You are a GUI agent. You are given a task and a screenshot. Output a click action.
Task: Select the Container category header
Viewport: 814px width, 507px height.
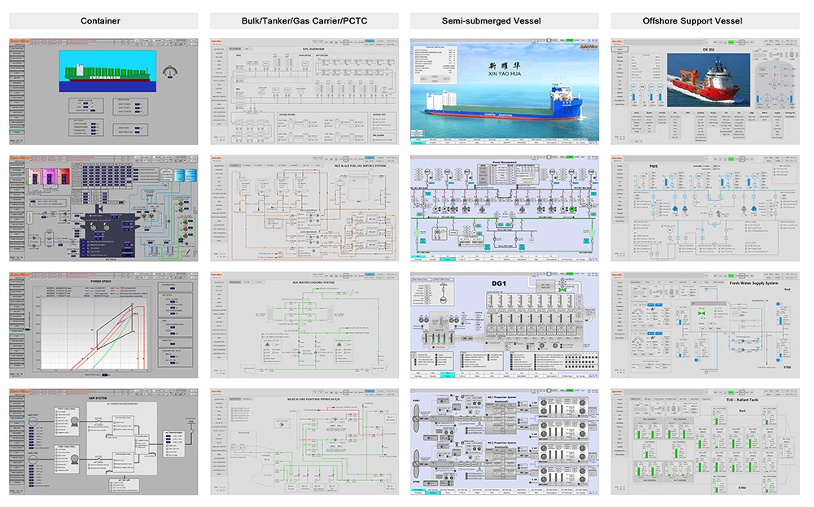[101, 20]
